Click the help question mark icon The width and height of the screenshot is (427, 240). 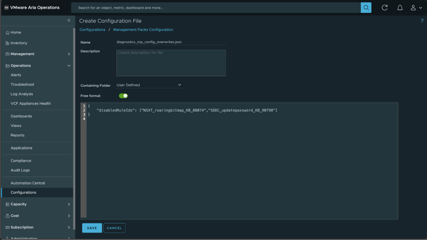[422, 21]
